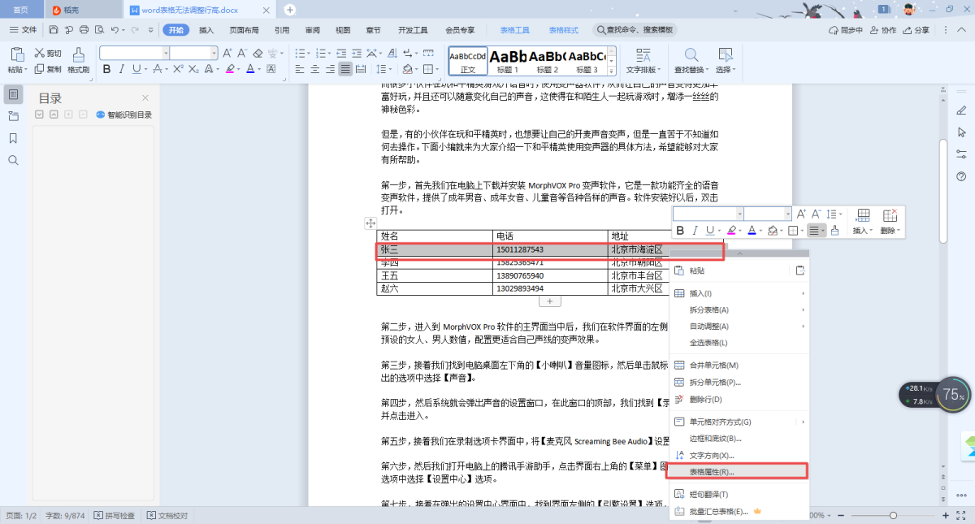Open the font name dropdown in ribbon
The image size is (975, 524).
tap(166, 53)
